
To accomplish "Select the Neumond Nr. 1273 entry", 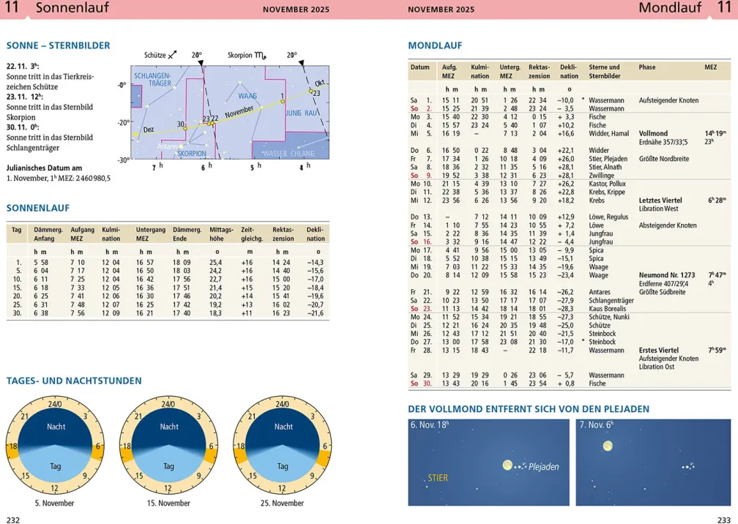I will (x=666, y=275).
